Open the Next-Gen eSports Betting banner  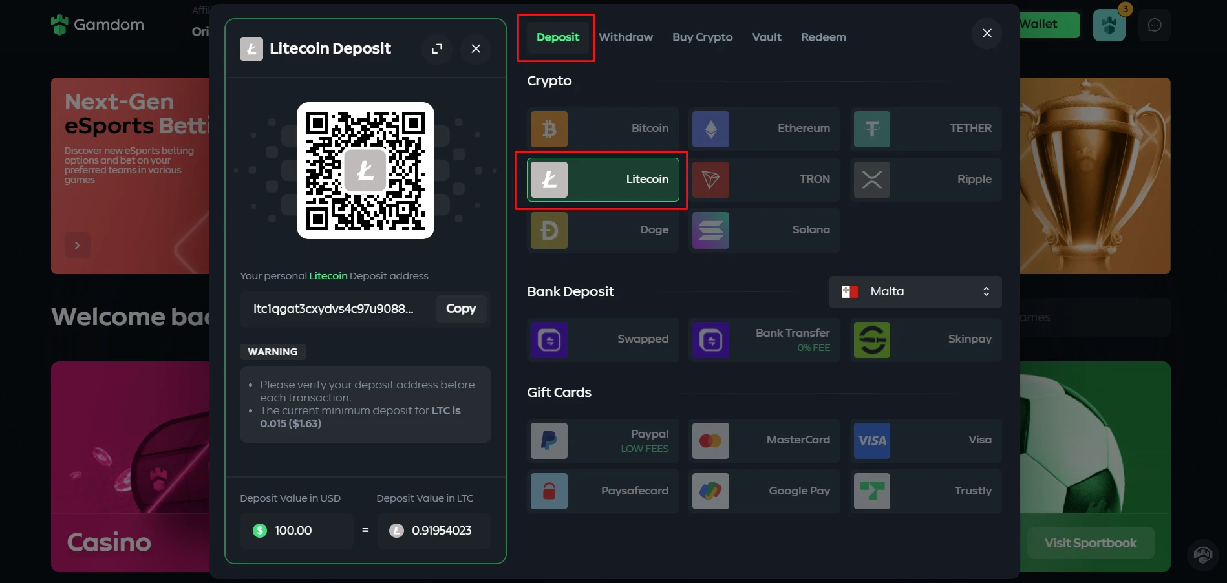click(x=131, y=176)
